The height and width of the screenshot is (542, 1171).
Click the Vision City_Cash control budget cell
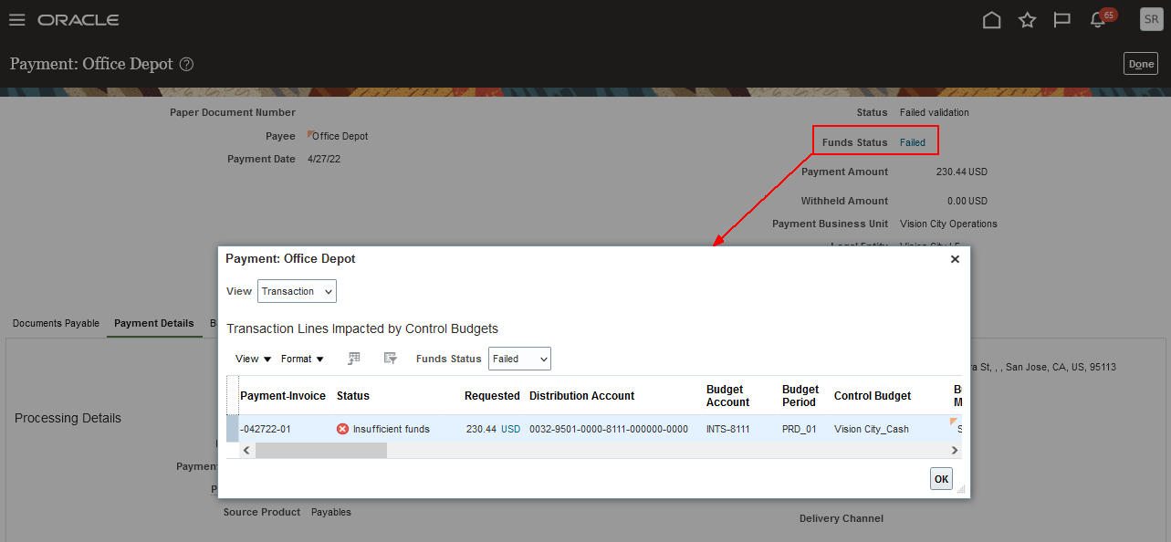pyautogui.click(x=872, y=429)
